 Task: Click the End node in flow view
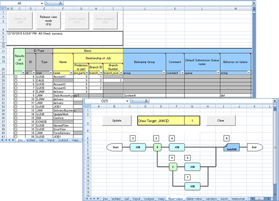255,147
